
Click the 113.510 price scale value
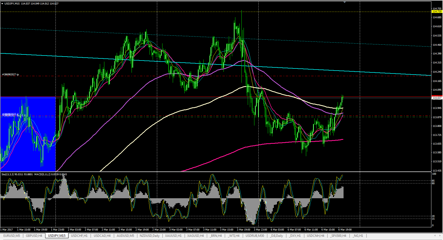[437, 161]
